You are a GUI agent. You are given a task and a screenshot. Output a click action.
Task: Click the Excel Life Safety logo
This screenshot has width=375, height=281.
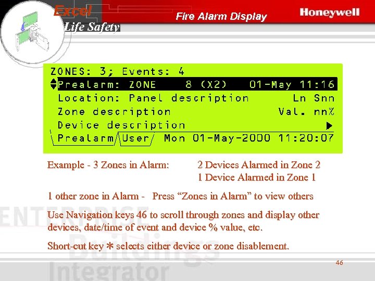click(x=86, y=19)
